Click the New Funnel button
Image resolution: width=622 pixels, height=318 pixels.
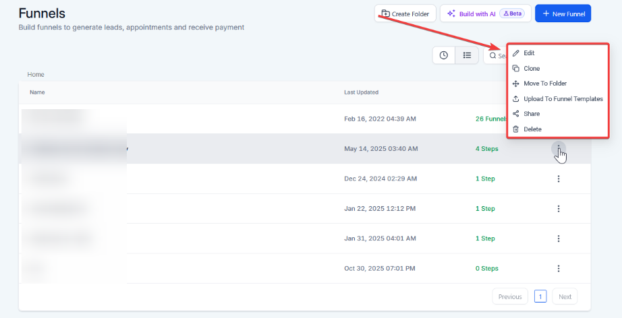click(x=563, y=13)
